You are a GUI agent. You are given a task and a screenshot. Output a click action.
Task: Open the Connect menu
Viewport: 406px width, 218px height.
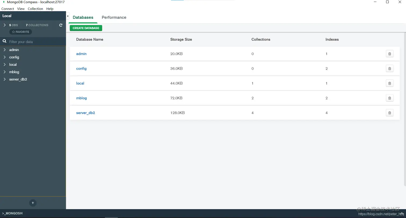pos(8,9)
